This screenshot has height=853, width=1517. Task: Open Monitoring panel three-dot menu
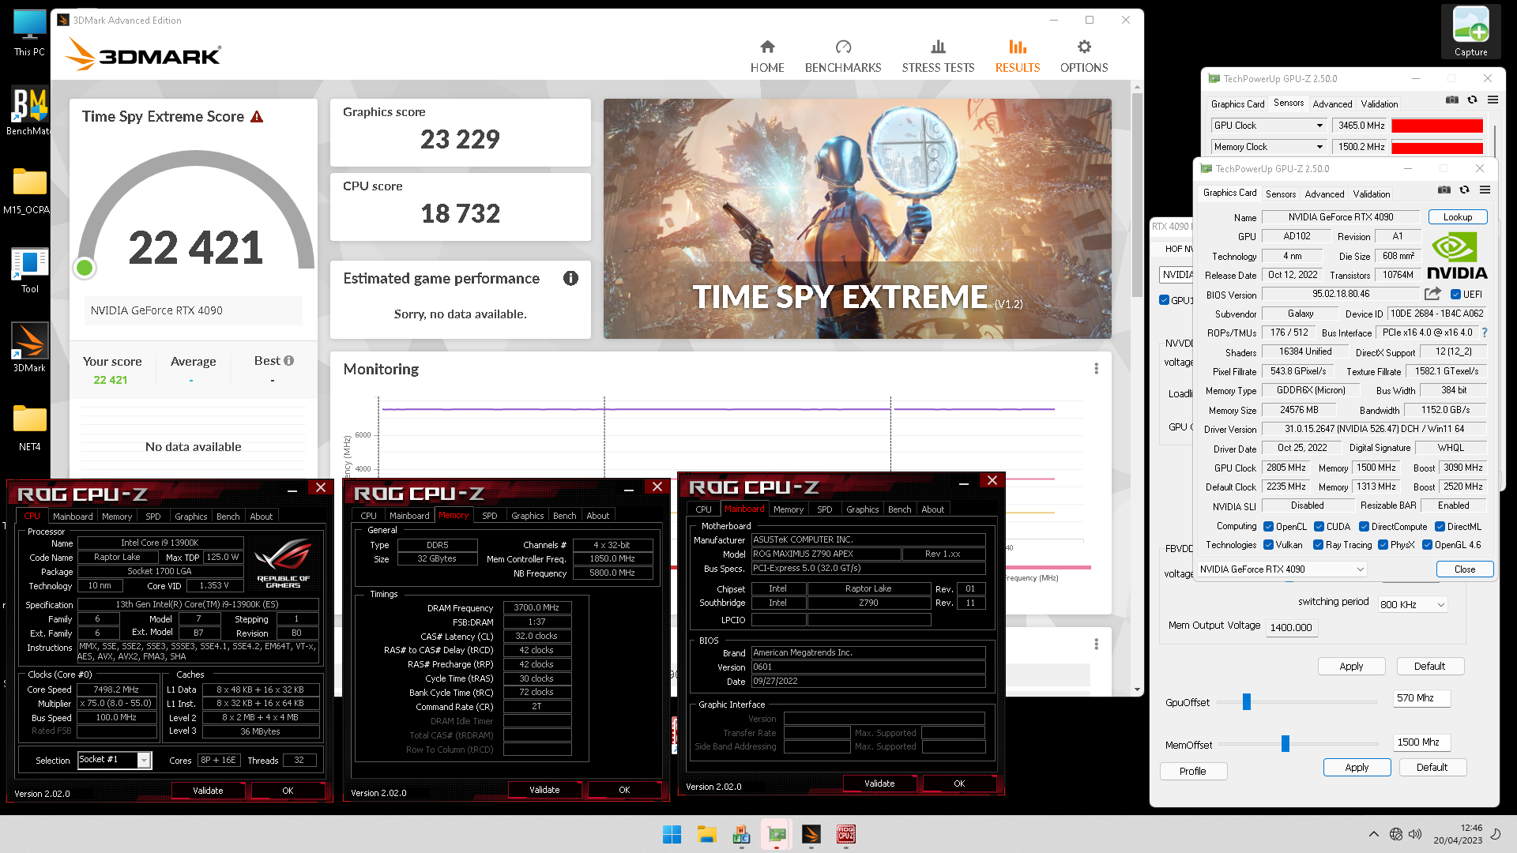click(x=1096, y=369)
